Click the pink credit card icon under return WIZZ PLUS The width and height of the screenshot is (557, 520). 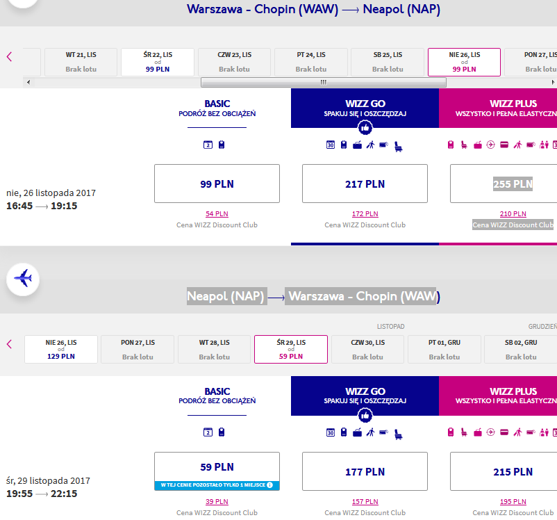click(x=504, y=432)
